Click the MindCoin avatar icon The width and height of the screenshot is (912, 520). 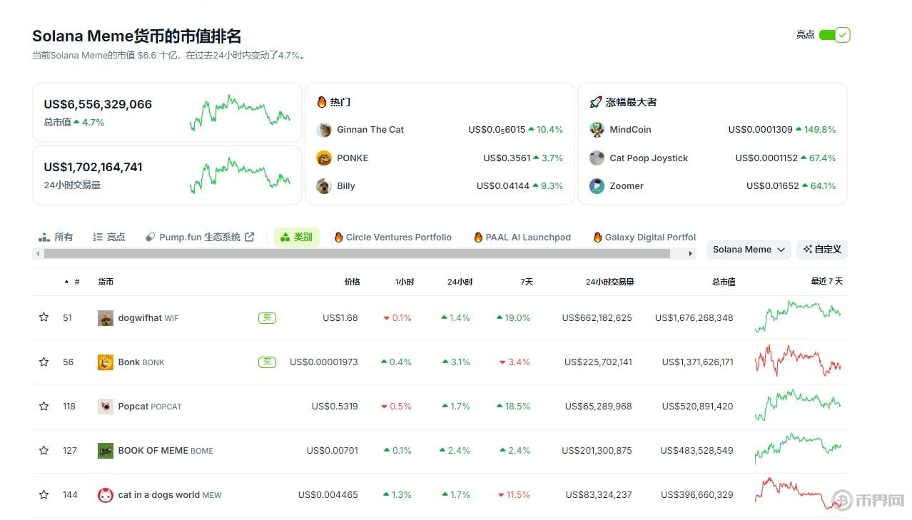[597, 130]
